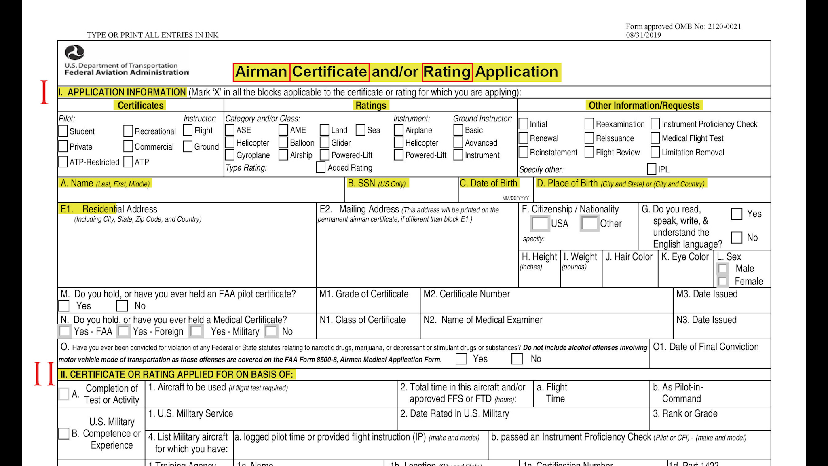Image resolution: width=828 pixels, height=466 pixels.
Task: Mark the Airship checkbox
Action: [x=283, y=155]
